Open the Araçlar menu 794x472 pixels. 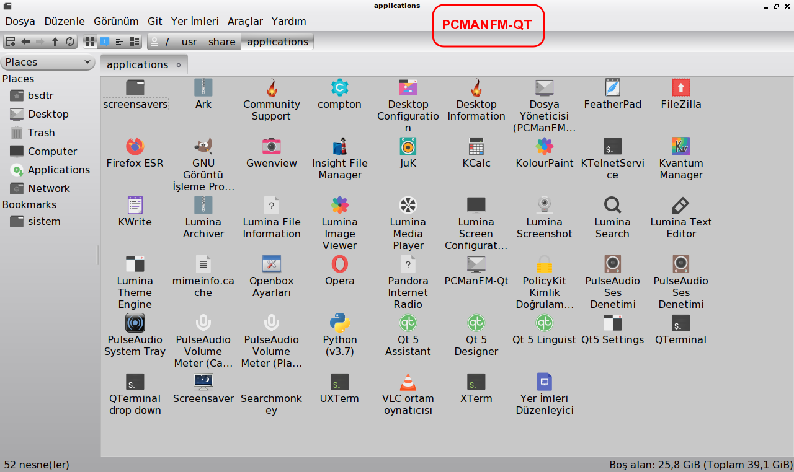pyautogui.click(x=245, y=21)
